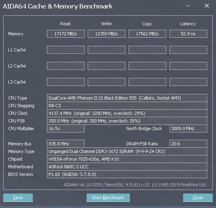216x208 pixels.
Task: Click the Memory Bus 835.8 MHz field
Action: tap(66, 144)
